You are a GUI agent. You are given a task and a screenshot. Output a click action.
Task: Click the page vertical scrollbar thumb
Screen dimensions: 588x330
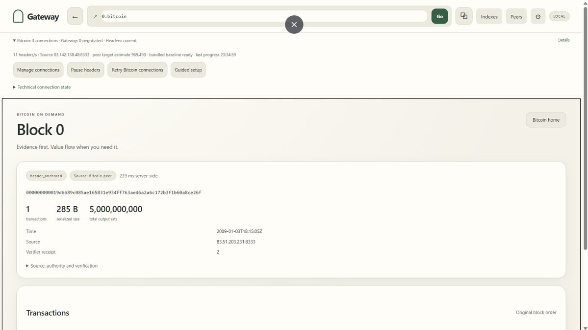pyautogui.click(x=585, y=128)
